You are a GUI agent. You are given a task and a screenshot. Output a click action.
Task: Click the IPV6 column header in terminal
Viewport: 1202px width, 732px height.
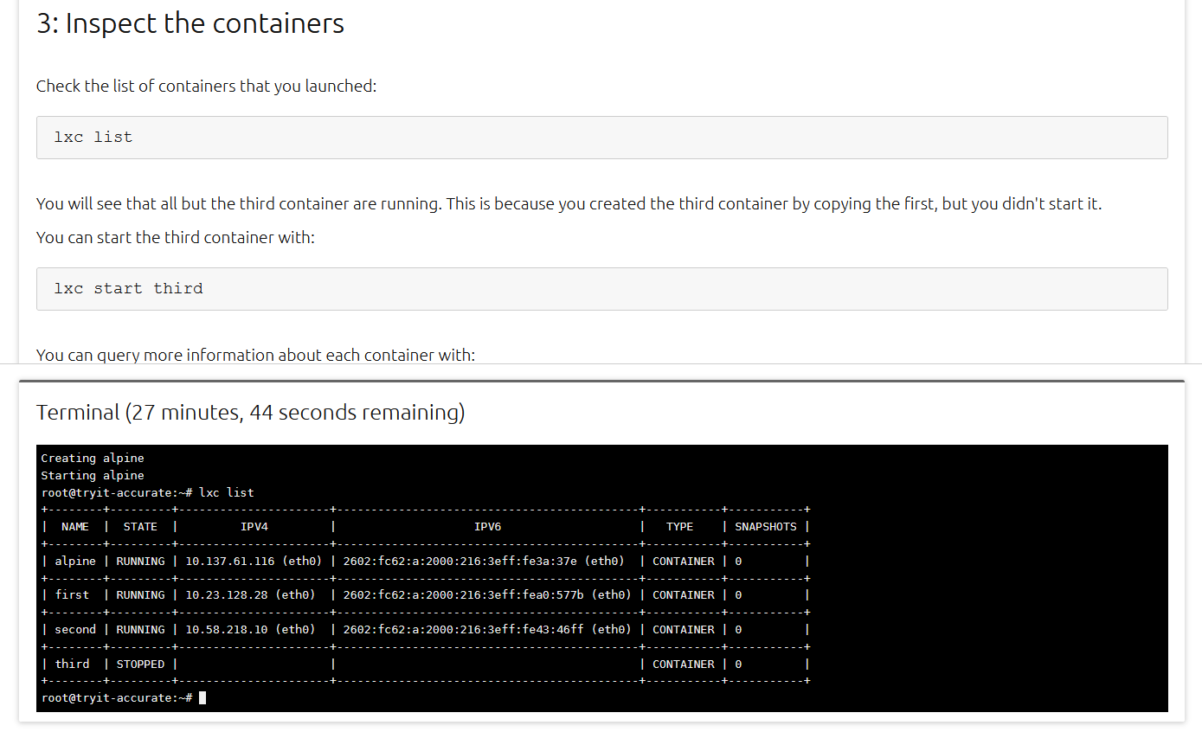pos(487,527)
